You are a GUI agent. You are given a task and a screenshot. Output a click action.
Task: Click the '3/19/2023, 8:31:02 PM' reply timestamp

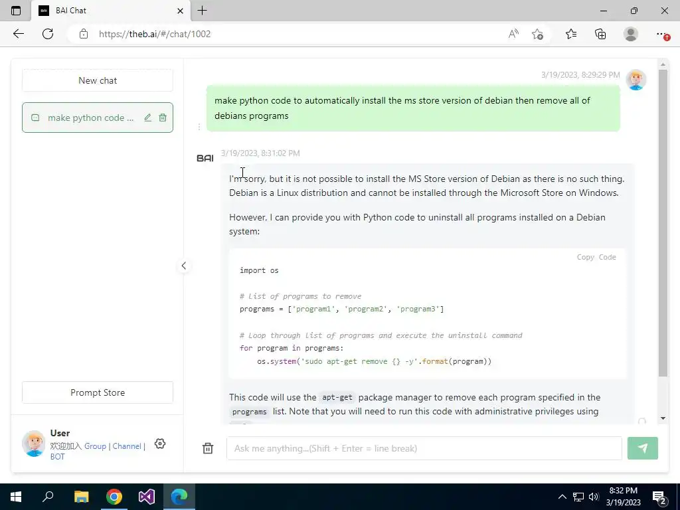click(x=260, y=153)
